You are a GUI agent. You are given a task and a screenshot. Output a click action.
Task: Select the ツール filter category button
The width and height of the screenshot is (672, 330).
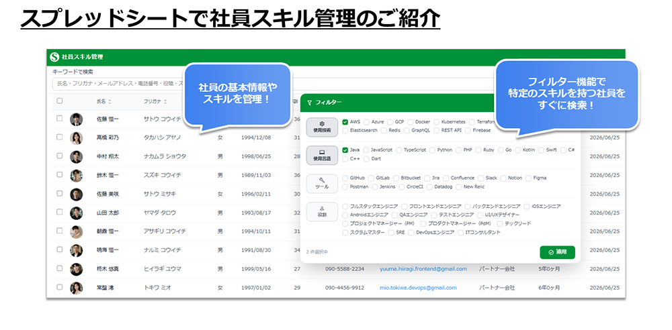[322, 184]
